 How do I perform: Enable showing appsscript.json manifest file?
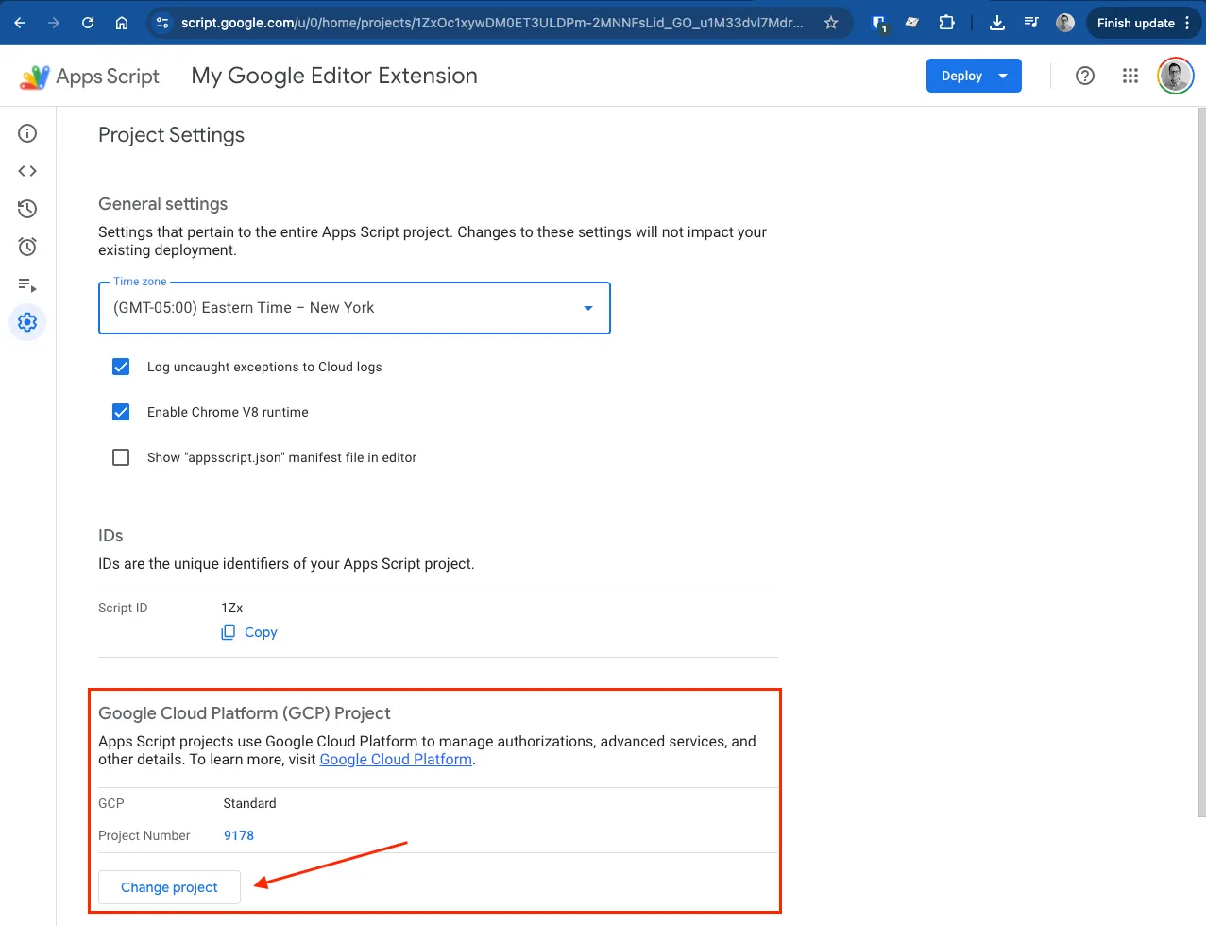(121, 457)
